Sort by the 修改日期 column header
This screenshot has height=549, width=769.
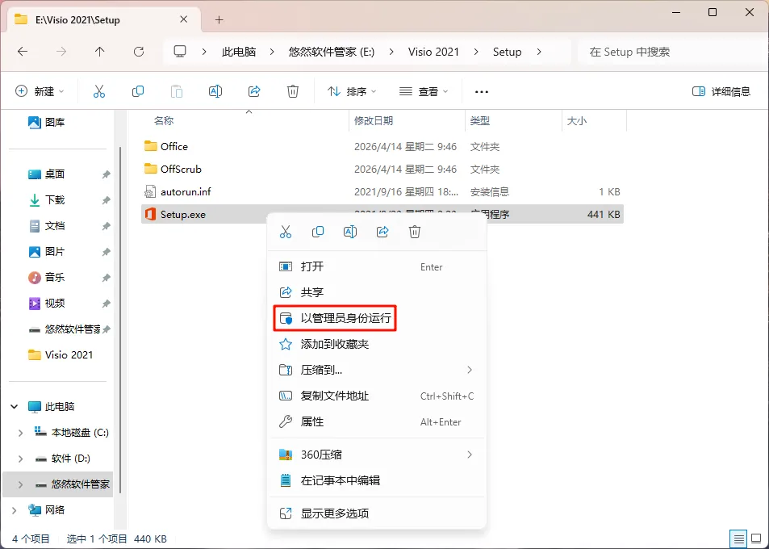tap(374, 120)
